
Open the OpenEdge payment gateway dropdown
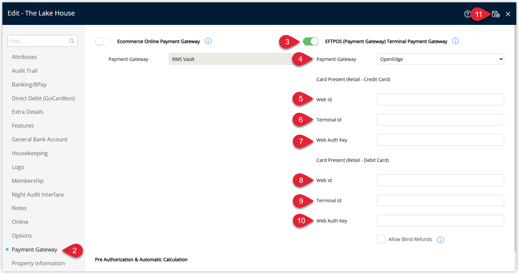pos(440,59)
